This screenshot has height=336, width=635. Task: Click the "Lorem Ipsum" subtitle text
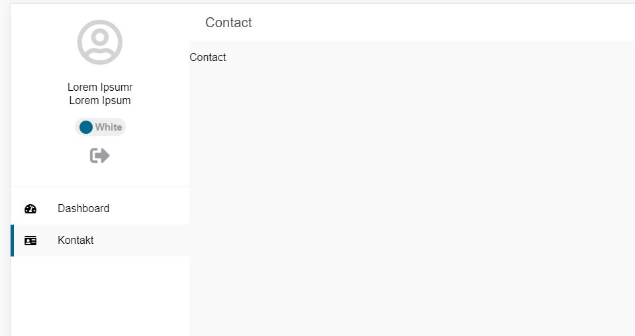coord(100,101)
